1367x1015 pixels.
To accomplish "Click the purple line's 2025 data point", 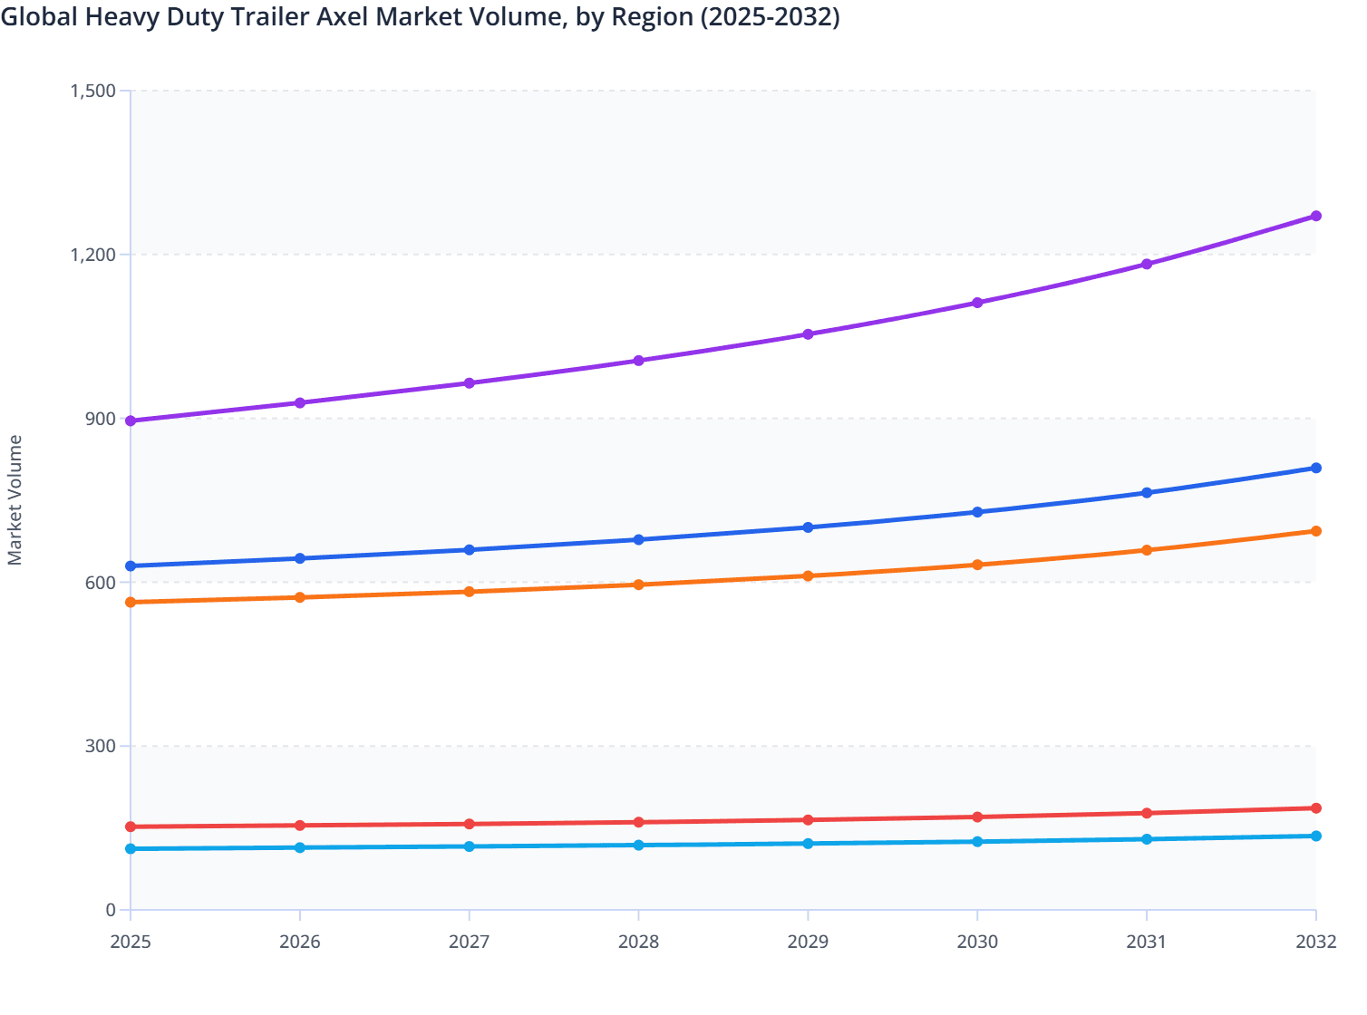I will point(131,420).
